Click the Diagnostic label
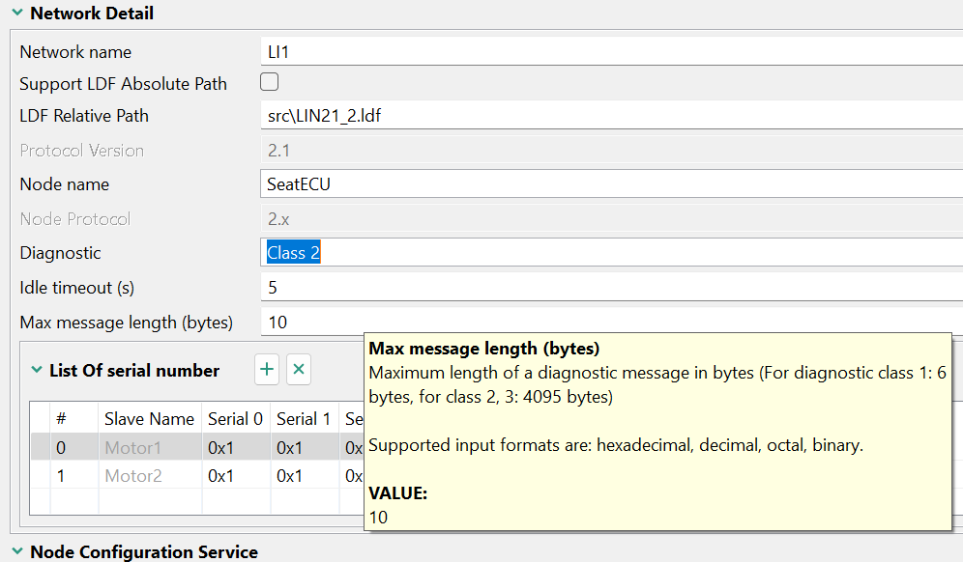The image size is (963, 562). (60, 253)
